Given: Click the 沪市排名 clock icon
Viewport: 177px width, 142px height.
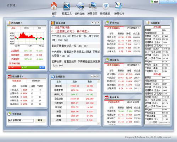Looking at the screenshot, I should pyautogui.click(x=107, y=22).
